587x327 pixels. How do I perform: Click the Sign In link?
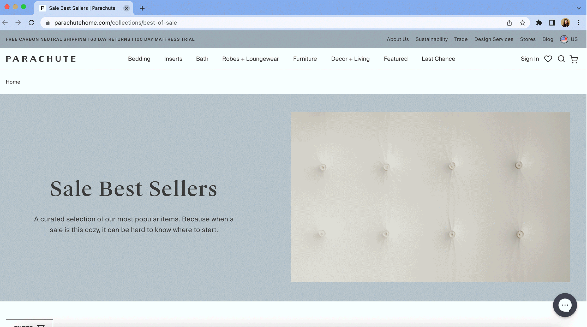pyautogui.click(x=530, y=59)
